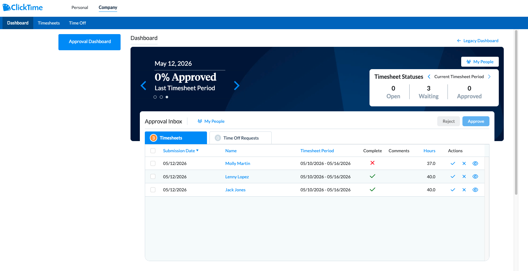This screenshot has width=528, height=271.
Task: Go to next slide in approval banner
Action: 236,86
